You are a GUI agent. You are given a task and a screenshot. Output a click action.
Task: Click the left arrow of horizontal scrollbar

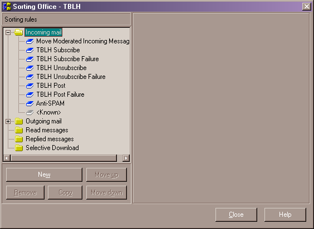pyautogui.click(x=7, y=158)
